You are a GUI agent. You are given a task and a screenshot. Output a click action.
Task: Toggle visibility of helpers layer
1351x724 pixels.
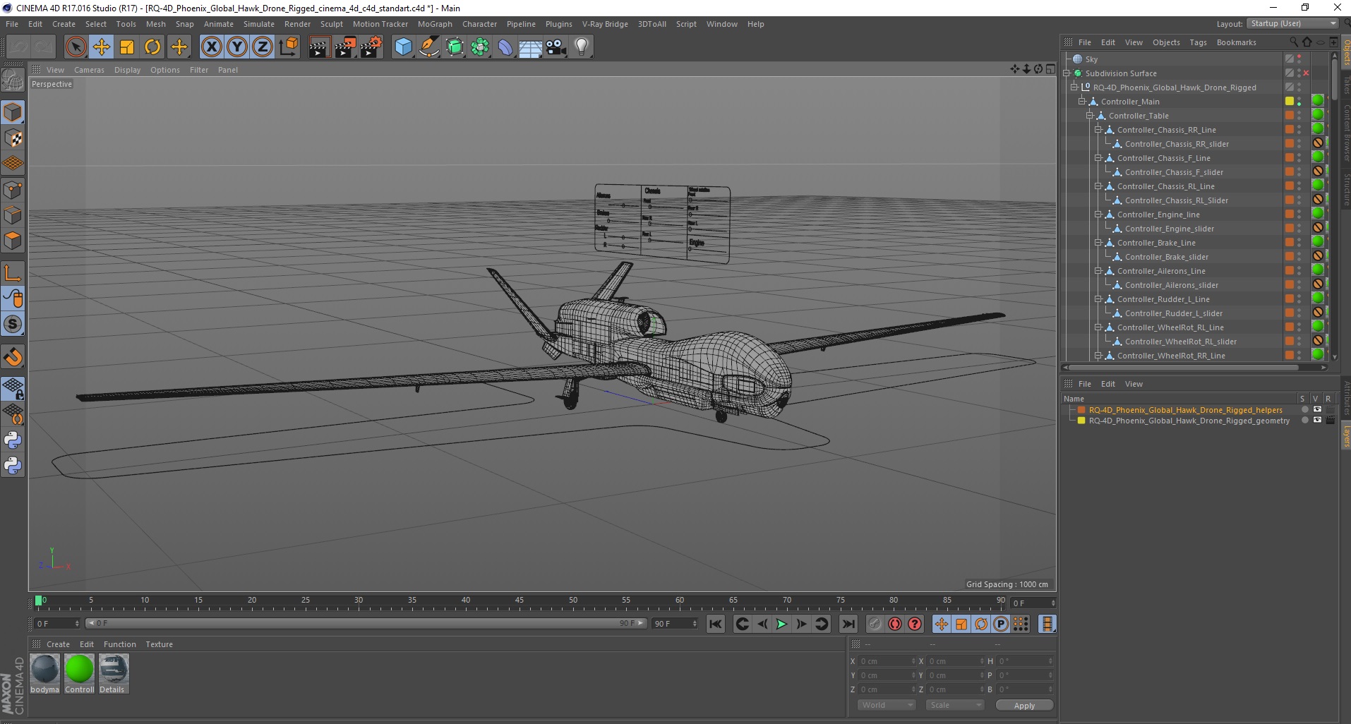[1317, 410]
